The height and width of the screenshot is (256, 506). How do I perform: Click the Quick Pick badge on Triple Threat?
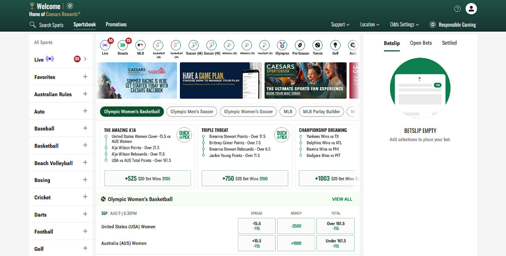282,135
